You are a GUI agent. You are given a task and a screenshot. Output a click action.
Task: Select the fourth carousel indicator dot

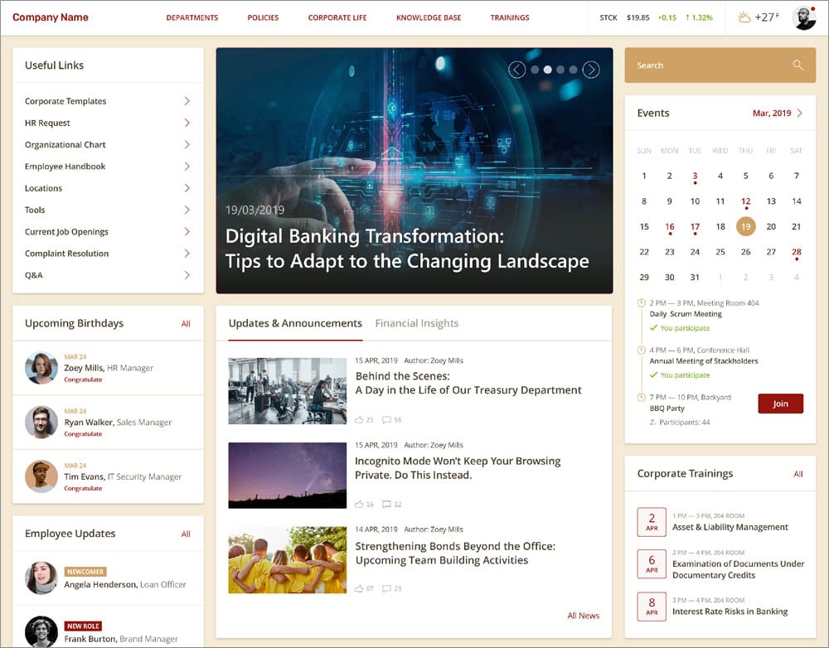click(x=572, y=69)
